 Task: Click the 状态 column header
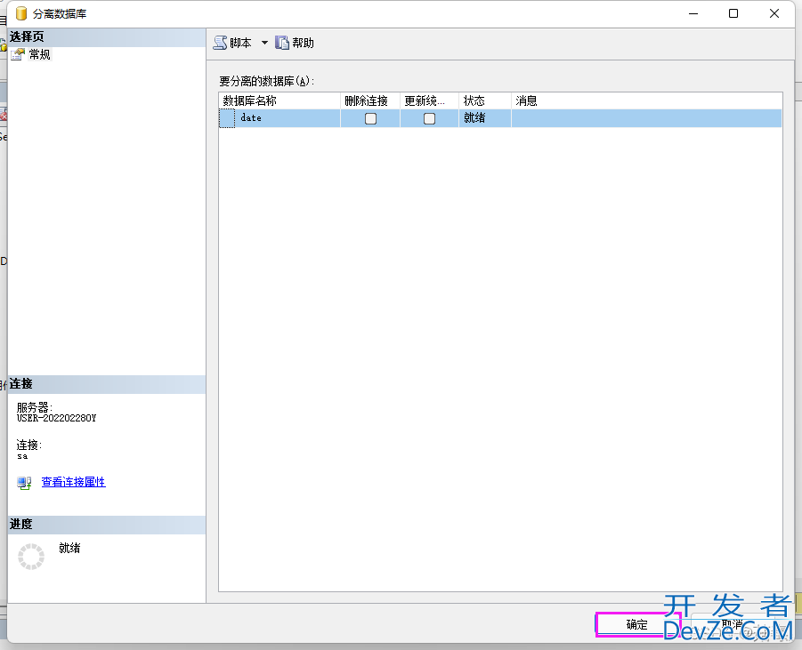tap(485, 100)
